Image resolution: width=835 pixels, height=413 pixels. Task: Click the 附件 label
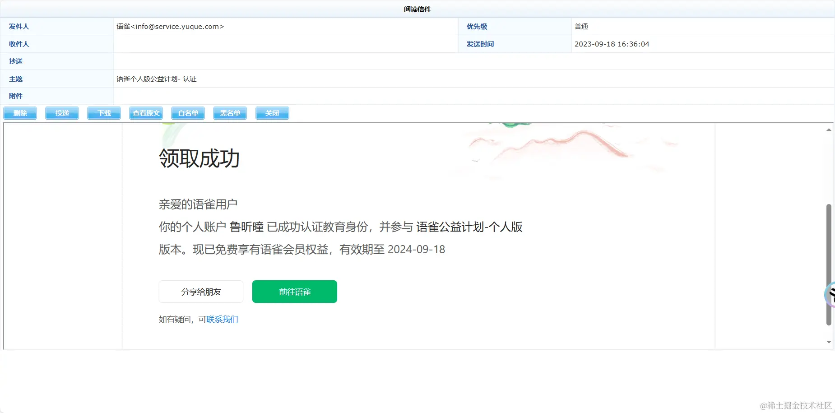(16, 96)
